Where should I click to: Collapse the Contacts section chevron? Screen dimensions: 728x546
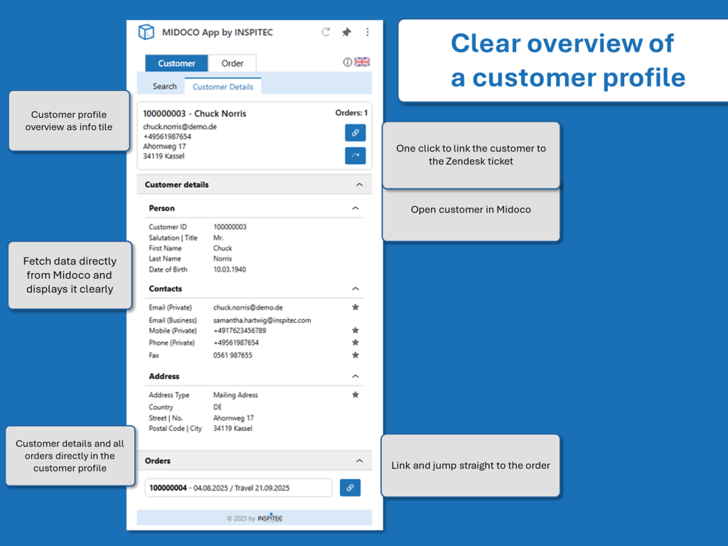pos(355,289)
